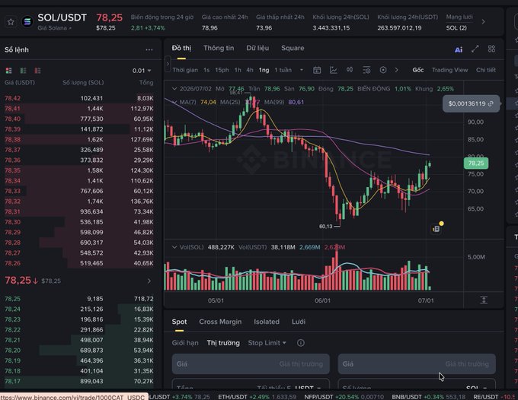Select the 4h time interval
This screenshot has width=518, height=400.
click(250, 70)
